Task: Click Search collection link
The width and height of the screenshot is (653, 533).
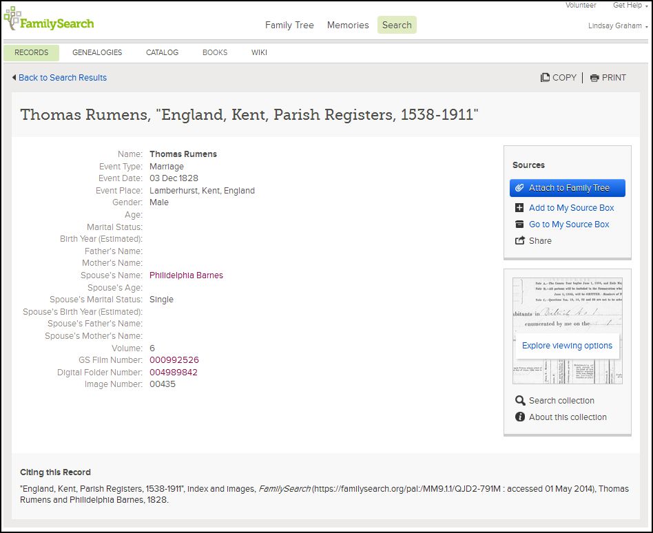Action: click(561, 401)
